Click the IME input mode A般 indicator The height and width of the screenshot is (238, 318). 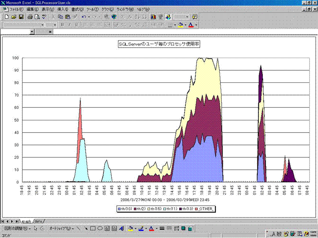[x=276, y=234]
